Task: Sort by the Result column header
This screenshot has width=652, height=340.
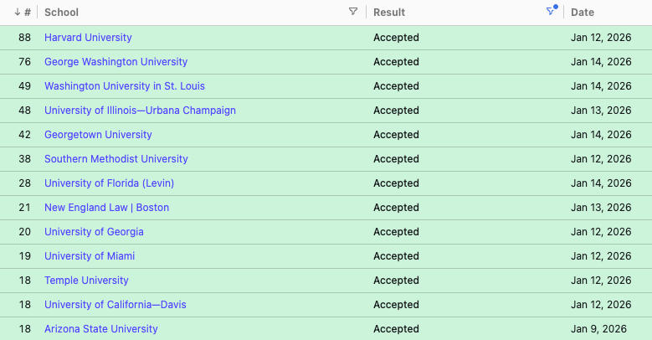Action: [x=389, y=13]
